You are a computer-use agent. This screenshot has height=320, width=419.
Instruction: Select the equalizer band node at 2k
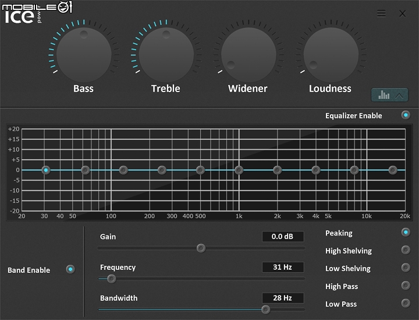click(x=278, y=170)
